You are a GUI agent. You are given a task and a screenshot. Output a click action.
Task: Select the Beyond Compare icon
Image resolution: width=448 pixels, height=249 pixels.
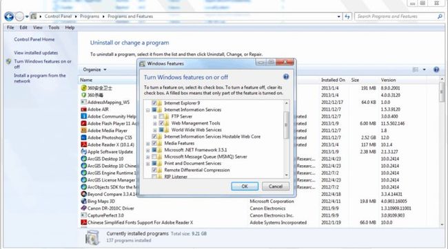click(83, 194)
